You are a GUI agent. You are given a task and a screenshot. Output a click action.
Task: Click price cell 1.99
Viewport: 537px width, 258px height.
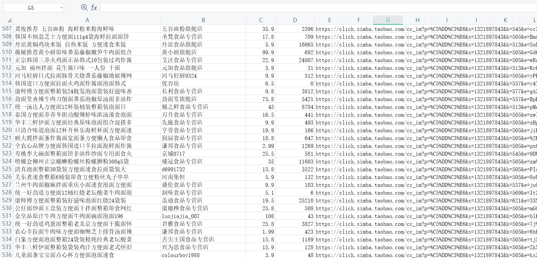coord(261,232)
